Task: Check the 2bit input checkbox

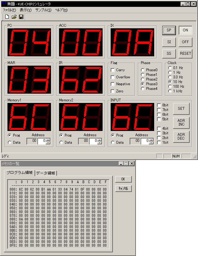Action: pos(159,138)
